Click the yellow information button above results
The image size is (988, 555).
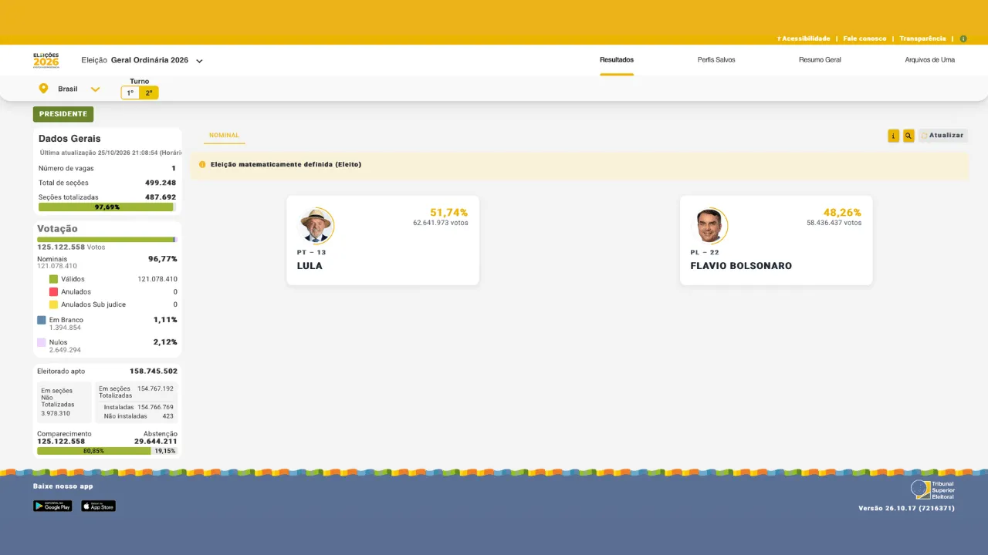pos(893,136)
